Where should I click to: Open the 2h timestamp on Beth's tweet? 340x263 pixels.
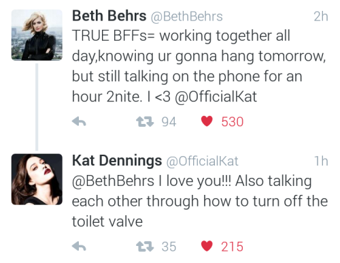(x=321, y=16)
